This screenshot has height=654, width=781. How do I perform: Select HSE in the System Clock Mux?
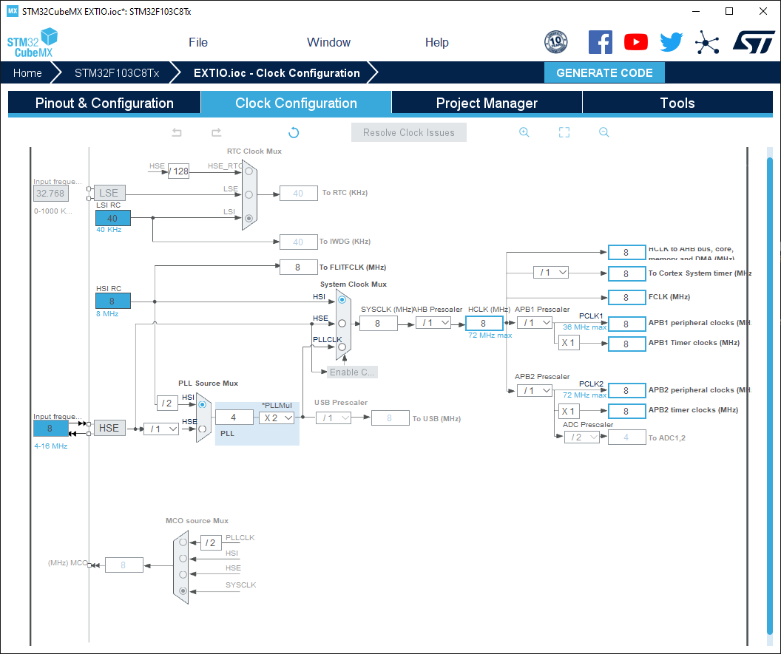click(x=342, y=324)
